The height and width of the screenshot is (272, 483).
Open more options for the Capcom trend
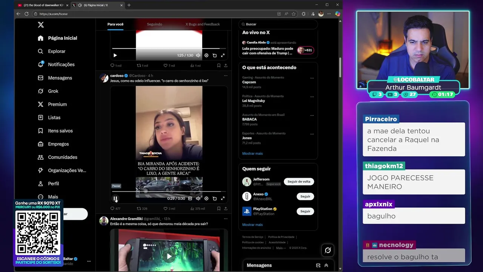(312, 78)
